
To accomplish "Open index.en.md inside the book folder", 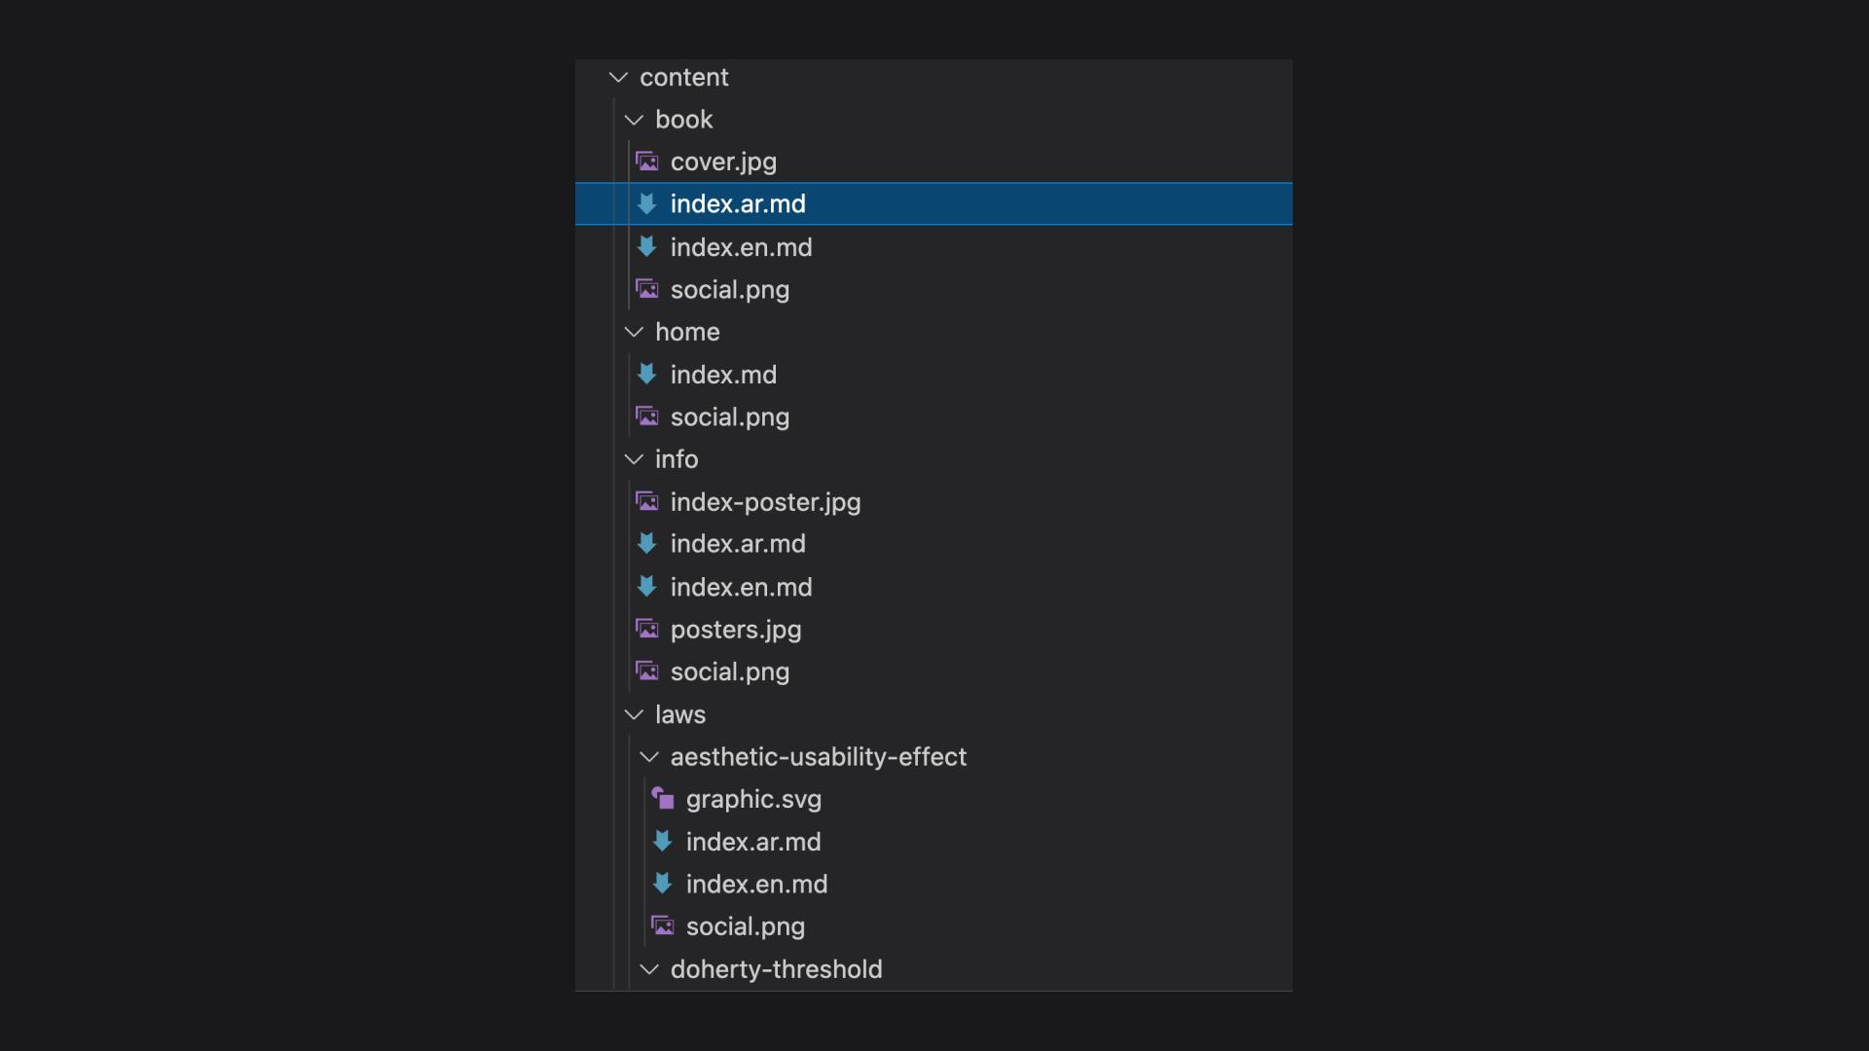I will [x=742, y=246].
